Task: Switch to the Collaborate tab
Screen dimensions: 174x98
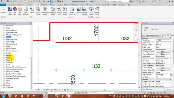Action: (74, 5)
